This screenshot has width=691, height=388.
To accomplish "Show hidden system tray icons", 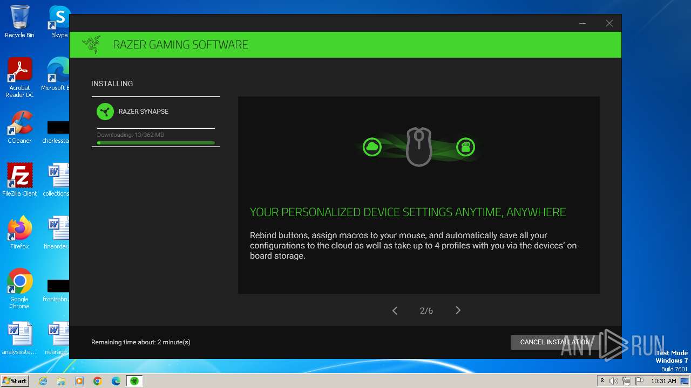I will click(602, 381).
